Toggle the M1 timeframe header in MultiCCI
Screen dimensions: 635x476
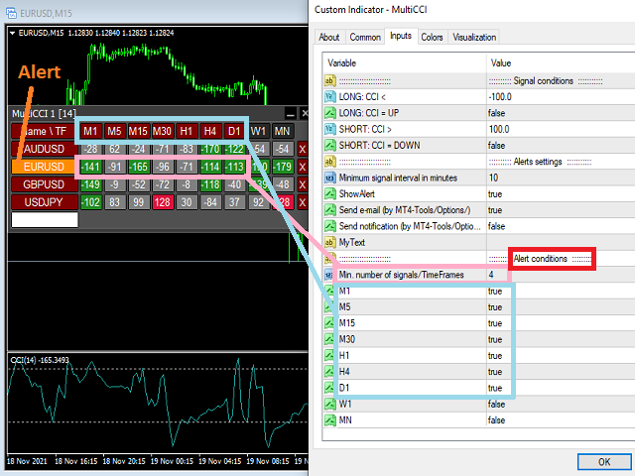click(90, 132)
